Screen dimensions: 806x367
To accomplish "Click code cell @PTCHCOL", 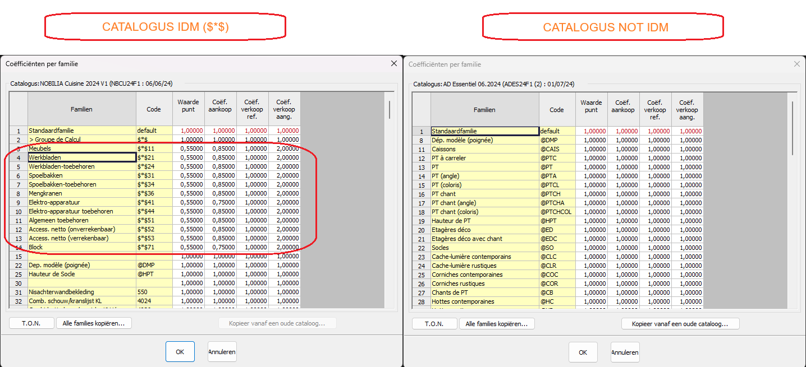I will click(557, 212).
